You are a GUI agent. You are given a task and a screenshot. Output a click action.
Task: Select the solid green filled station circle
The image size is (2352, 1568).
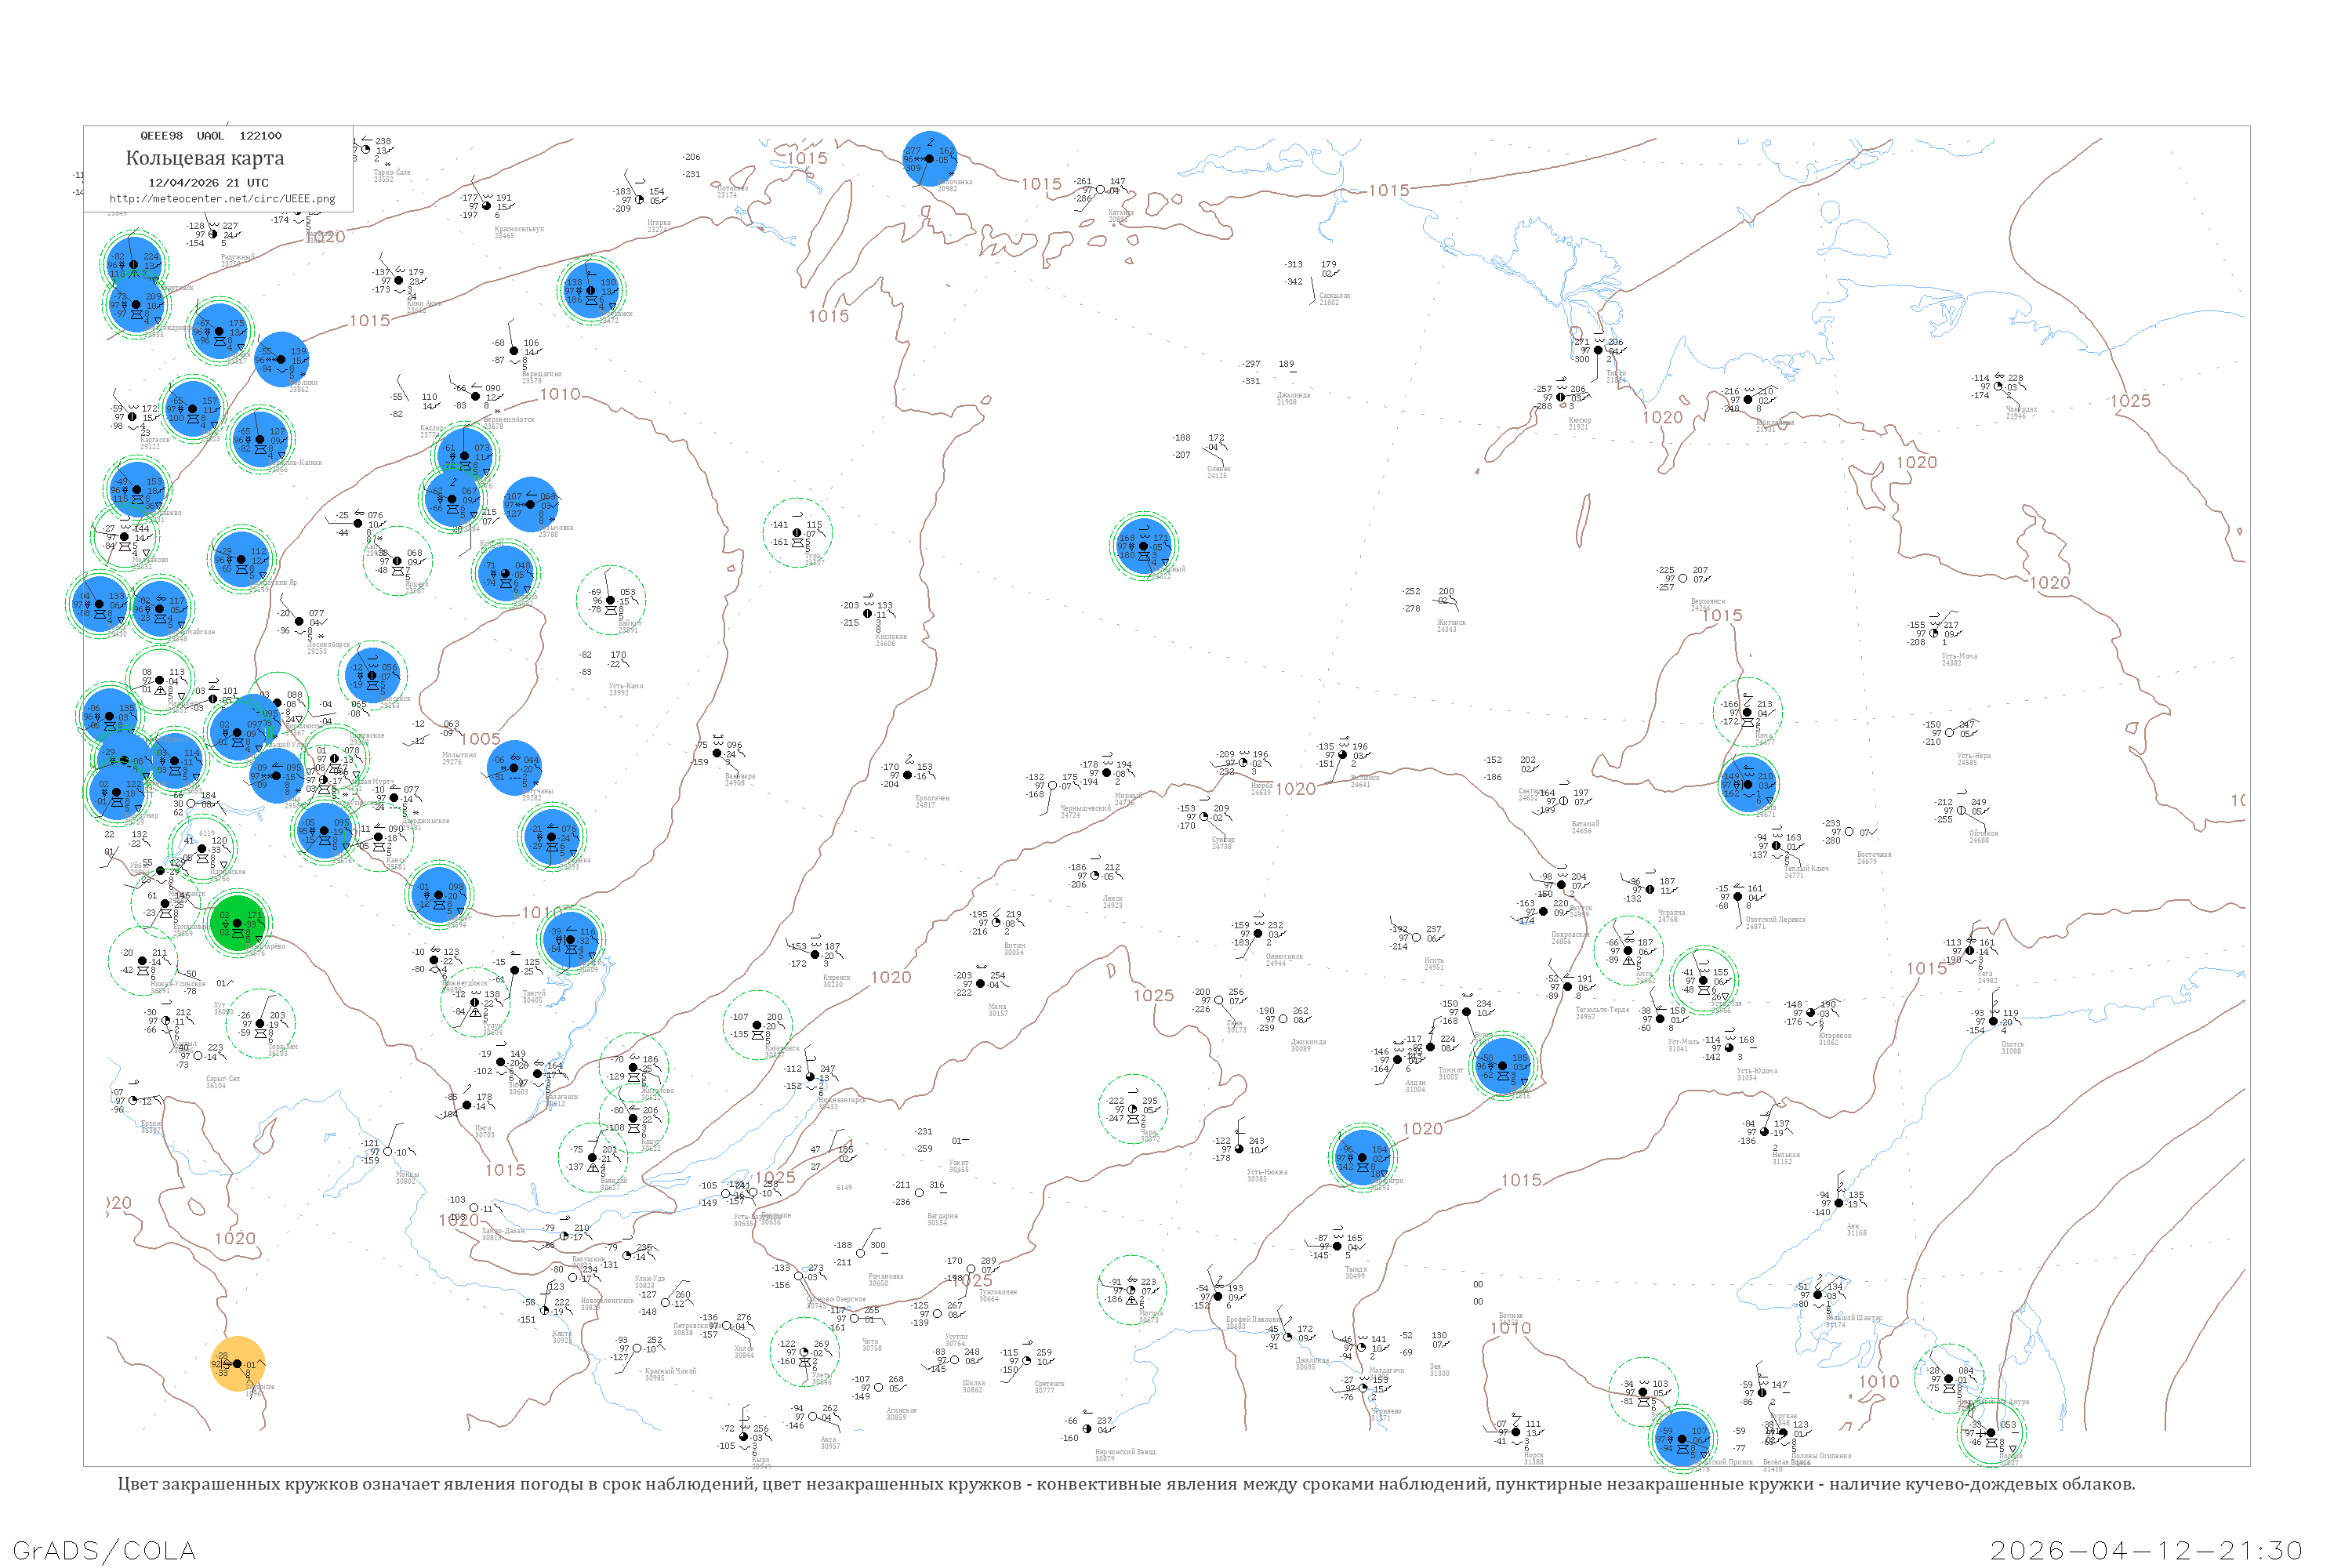point(238,923)
